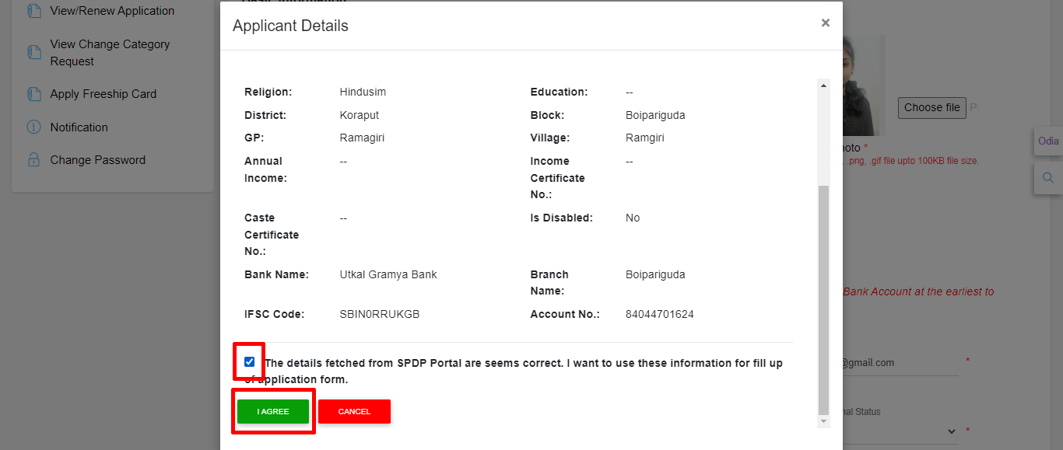Click the scrollbar down arrow in the dialog
Viewport: 1063px width, 450px height.
823,422
